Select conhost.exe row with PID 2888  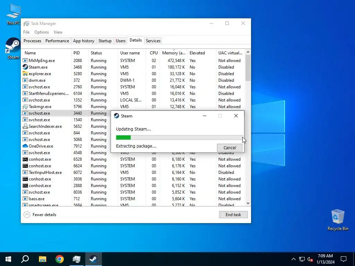coord(133,186)
